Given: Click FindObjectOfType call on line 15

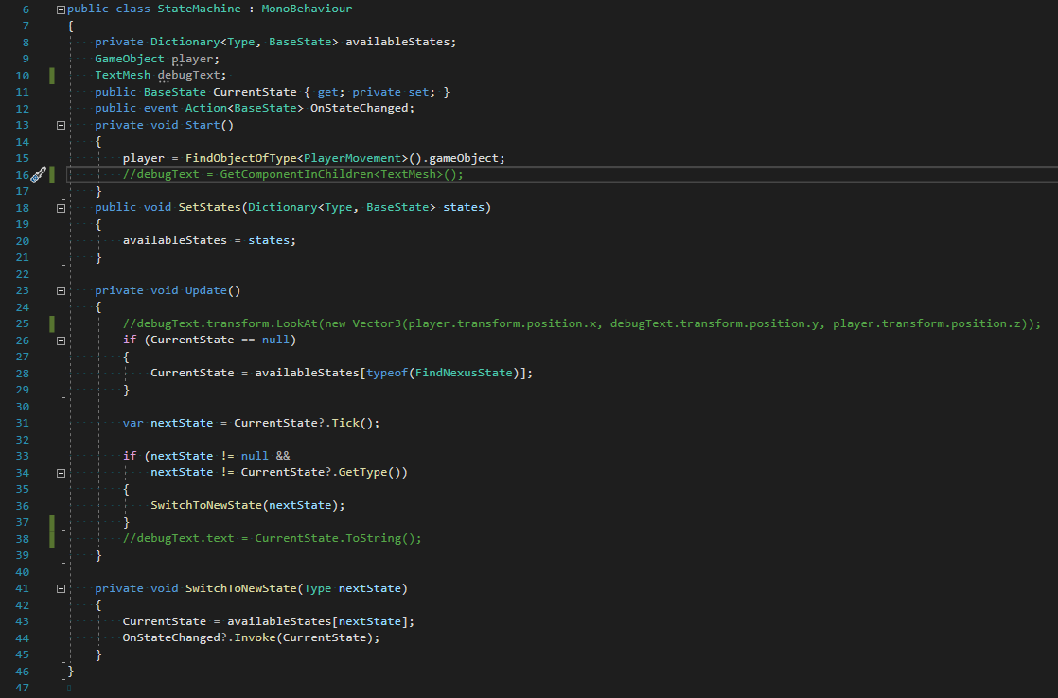Looking at the screenshot, I should (241, 158).
